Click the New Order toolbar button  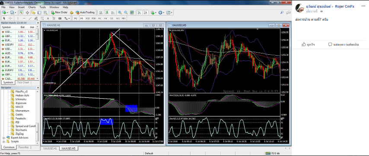click(59, 12)
